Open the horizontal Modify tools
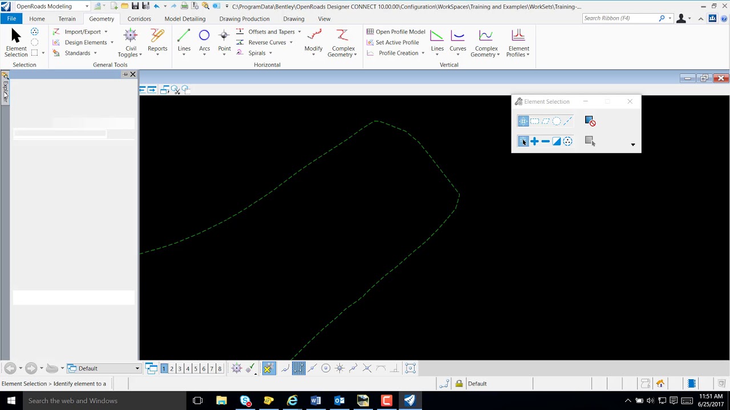This screenshot has height=410, width=730. point(313,43)
